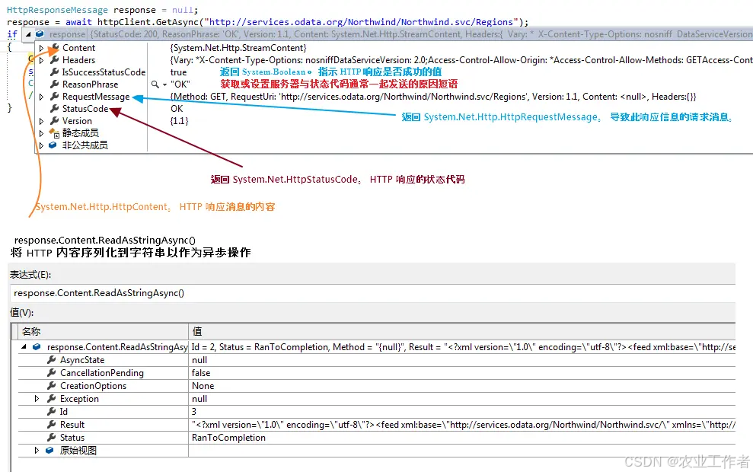This screenshot has width=753, height=475.
Task: Expand the RequestMessage tree node
Action: pos(41,97)
